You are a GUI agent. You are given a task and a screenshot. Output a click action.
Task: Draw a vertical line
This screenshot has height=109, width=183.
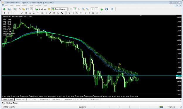tap(14, 13)
